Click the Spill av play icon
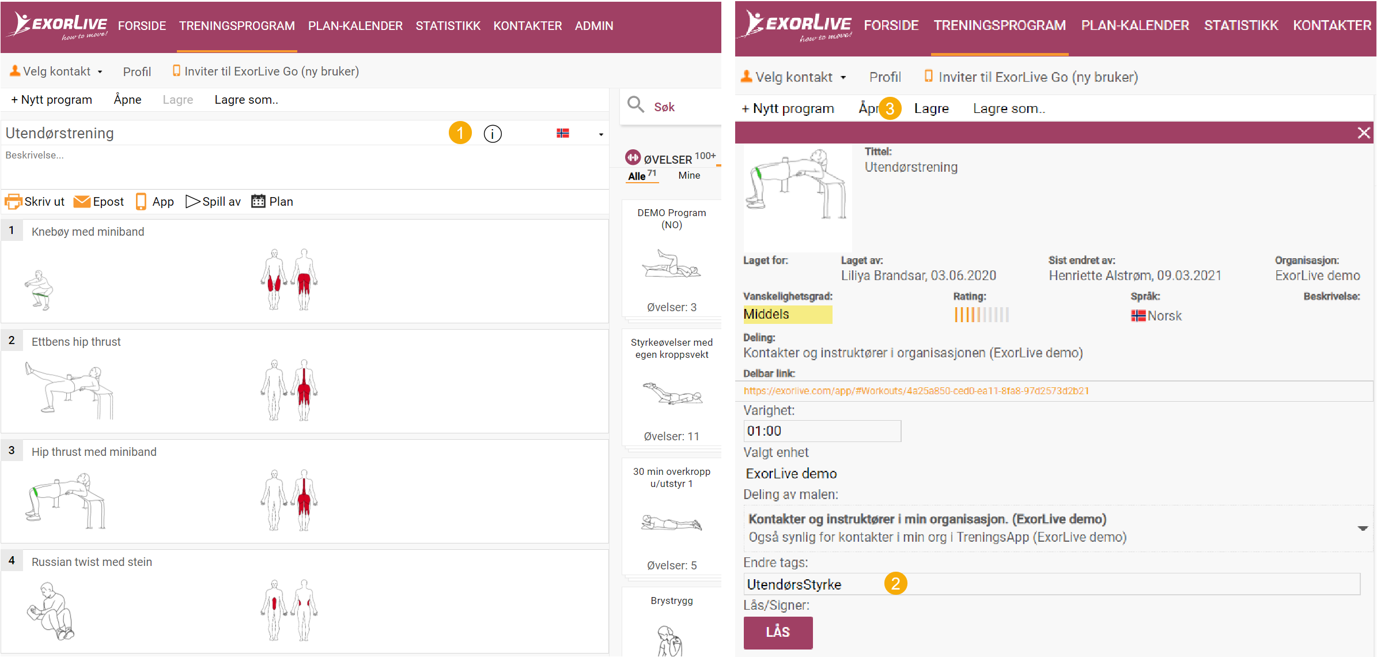Screen dimensions: 1377x657 [192, 202]
